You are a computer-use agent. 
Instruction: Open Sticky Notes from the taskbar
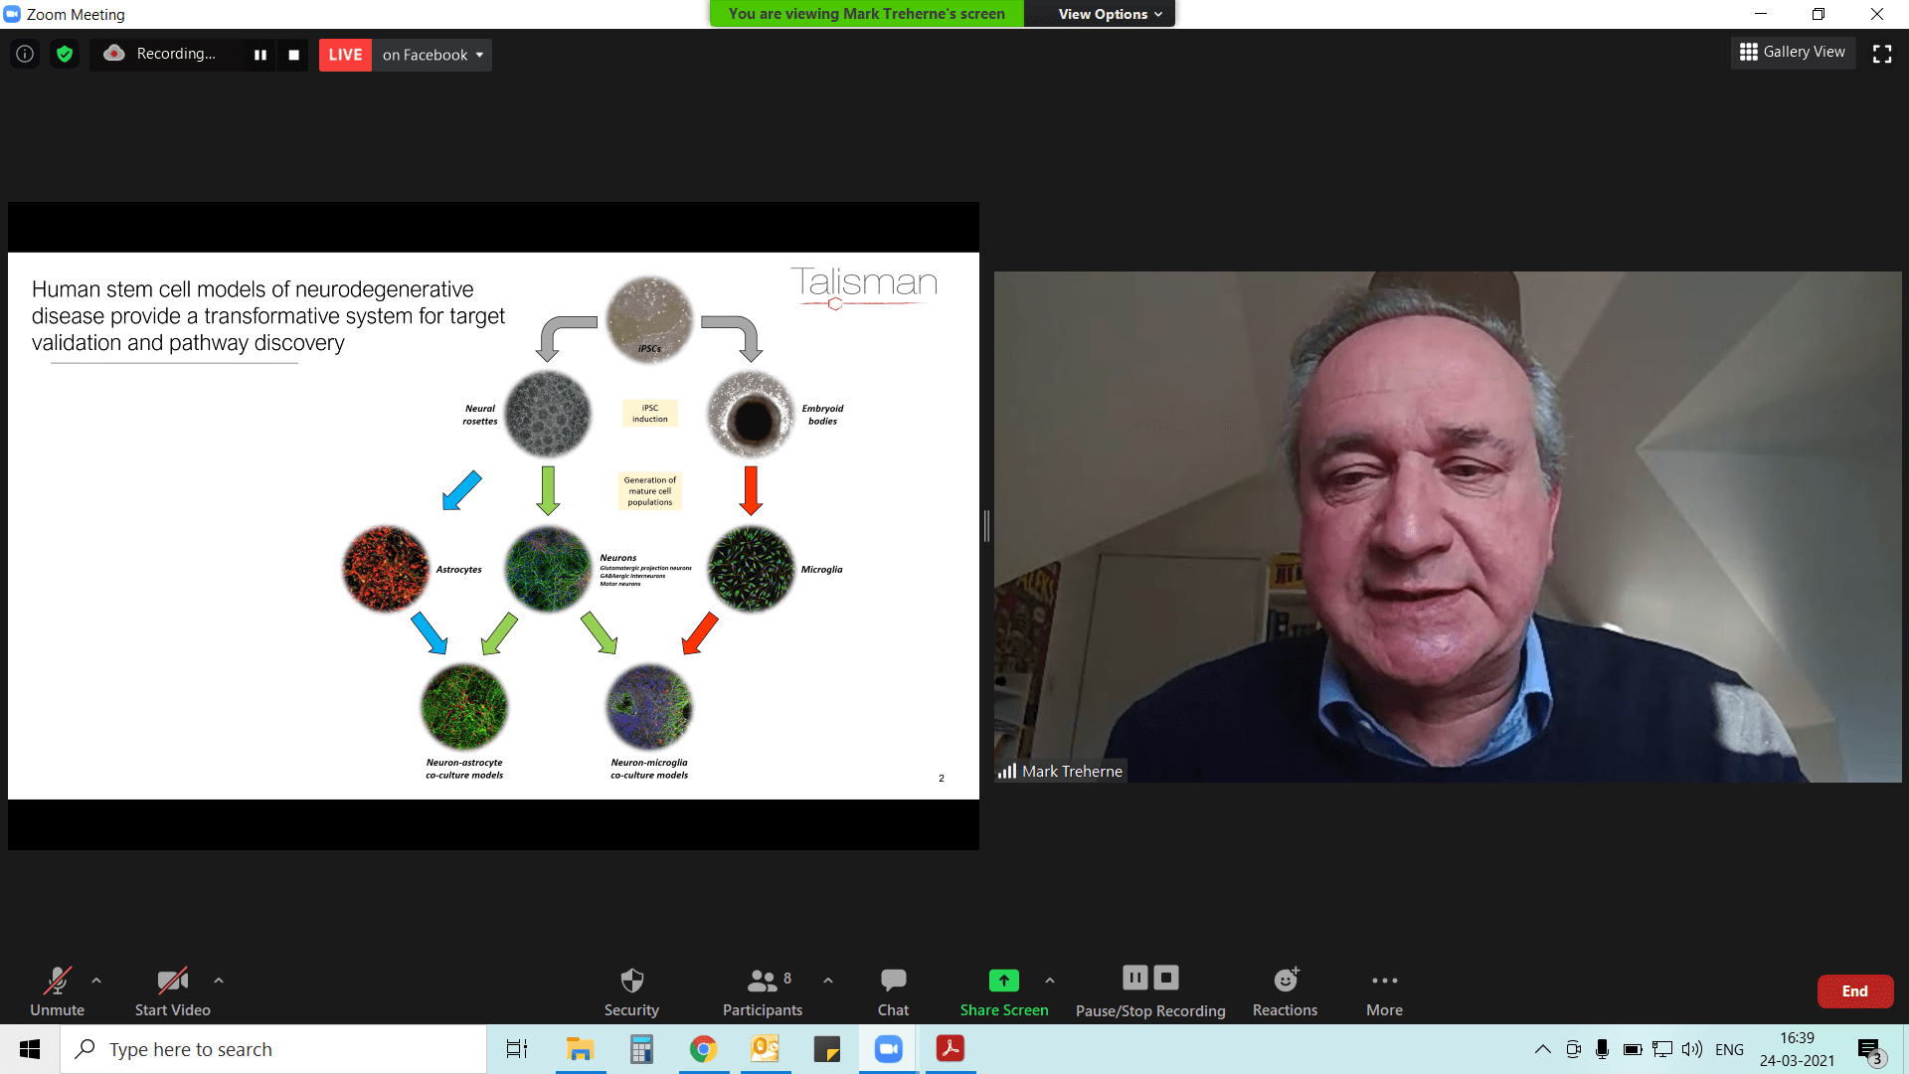pos(826,1049)
